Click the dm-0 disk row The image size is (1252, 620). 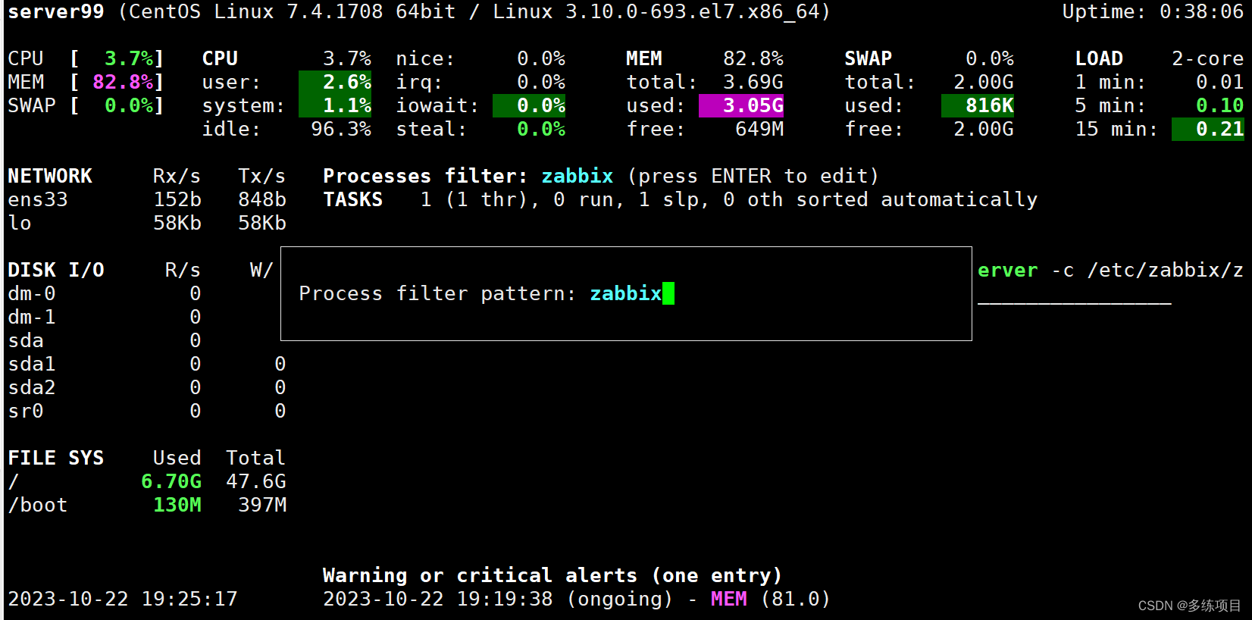(105, 293)
